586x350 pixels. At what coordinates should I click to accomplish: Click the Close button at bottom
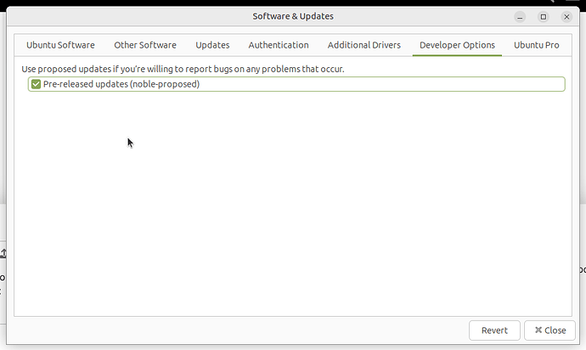pyautogui.click(x=549, y=330)
